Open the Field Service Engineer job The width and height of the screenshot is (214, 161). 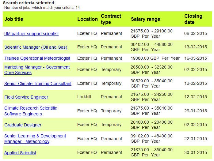tap(26, 97)
